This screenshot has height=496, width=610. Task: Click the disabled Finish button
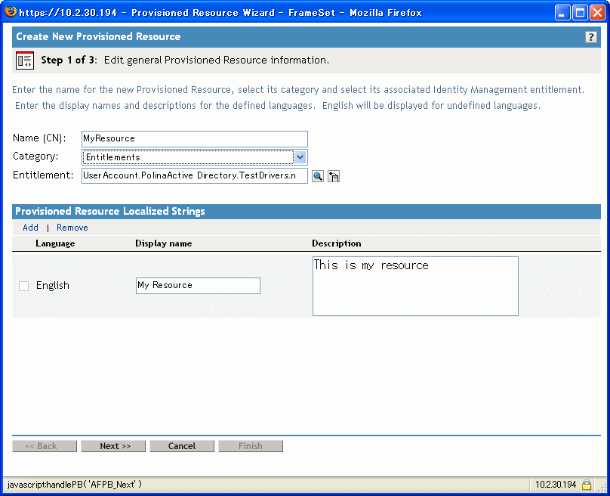251,446
